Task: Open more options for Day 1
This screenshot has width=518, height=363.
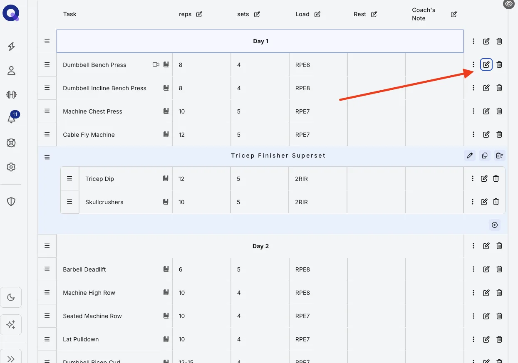Action: click(473, 41)
